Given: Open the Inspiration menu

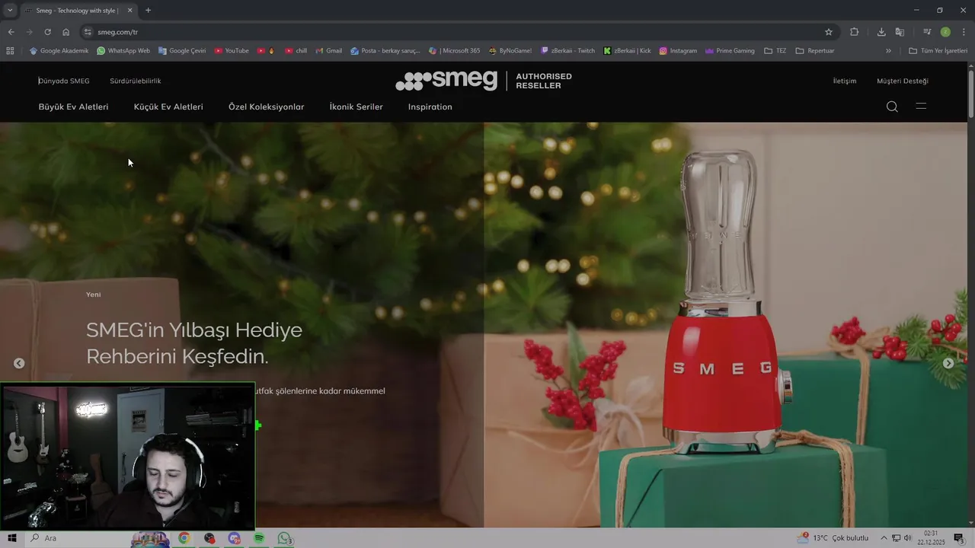Looking at the screenshot, I should coord(430,107).
